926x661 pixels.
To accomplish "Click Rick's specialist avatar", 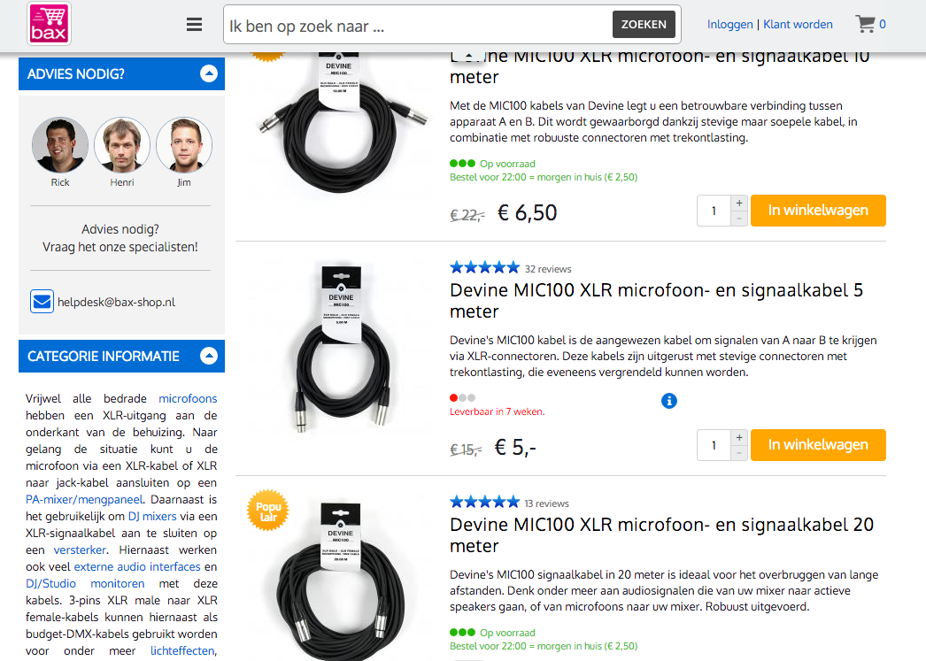I will click(x=60, y=145).
